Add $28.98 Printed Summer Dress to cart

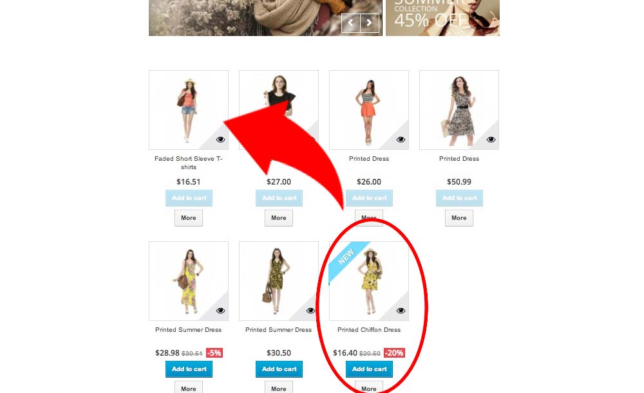click(x=189, y=369)
